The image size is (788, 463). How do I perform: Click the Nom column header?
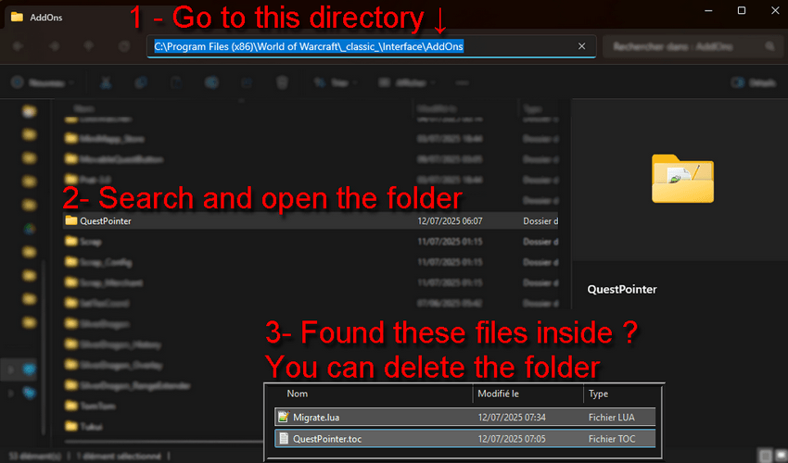[299, 394]
